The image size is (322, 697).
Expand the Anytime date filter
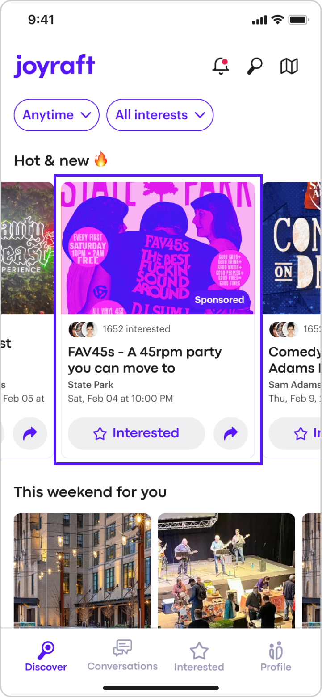(x=57, y=115)
